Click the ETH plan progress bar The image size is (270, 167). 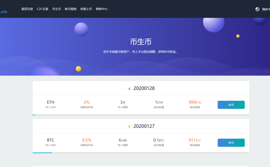[x=141, y=115]
